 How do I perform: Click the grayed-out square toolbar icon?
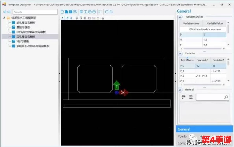(100, 12)
